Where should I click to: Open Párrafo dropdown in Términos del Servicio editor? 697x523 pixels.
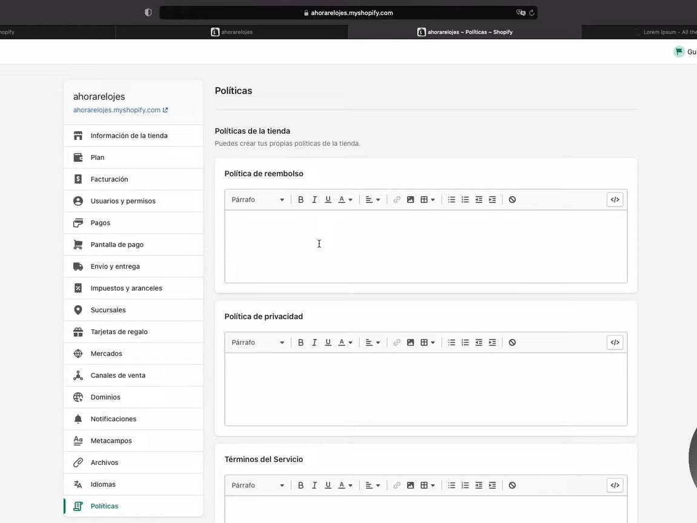pos(258,485)
